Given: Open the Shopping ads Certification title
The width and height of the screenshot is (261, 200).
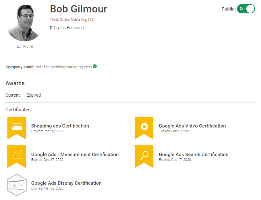Looking at the screenshot, I should tap(60, 126).
